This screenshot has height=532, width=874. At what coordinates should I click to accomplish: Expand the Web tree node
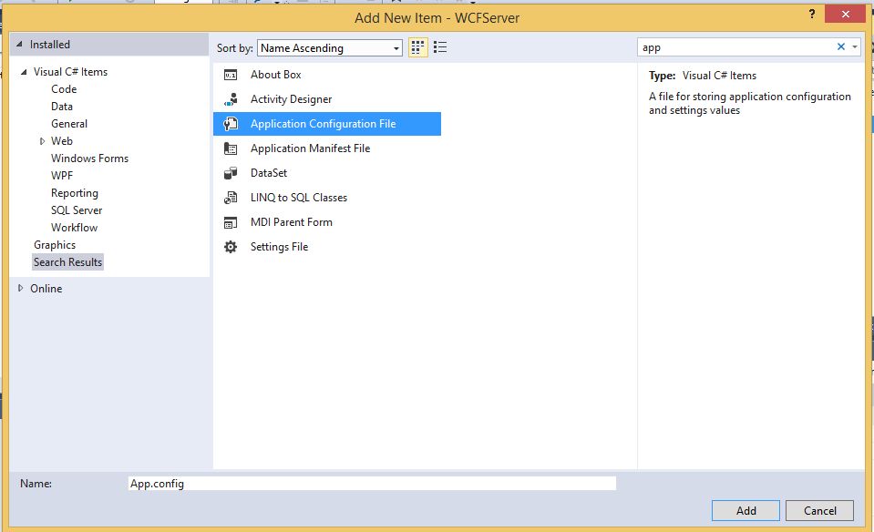point(41,140)
